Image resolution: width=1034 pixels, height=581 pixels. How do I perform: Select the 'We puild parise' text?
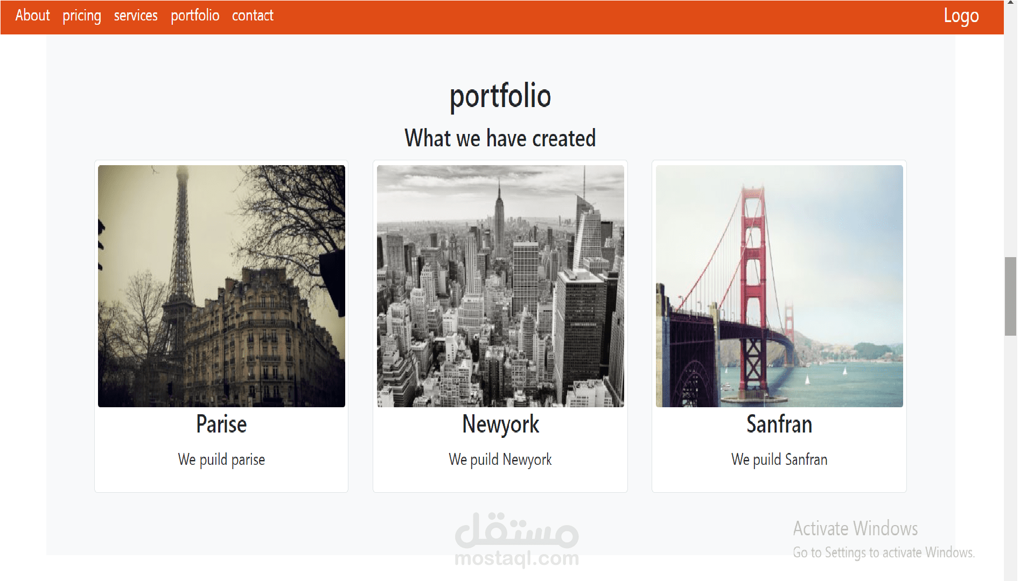tap(221, 459)
